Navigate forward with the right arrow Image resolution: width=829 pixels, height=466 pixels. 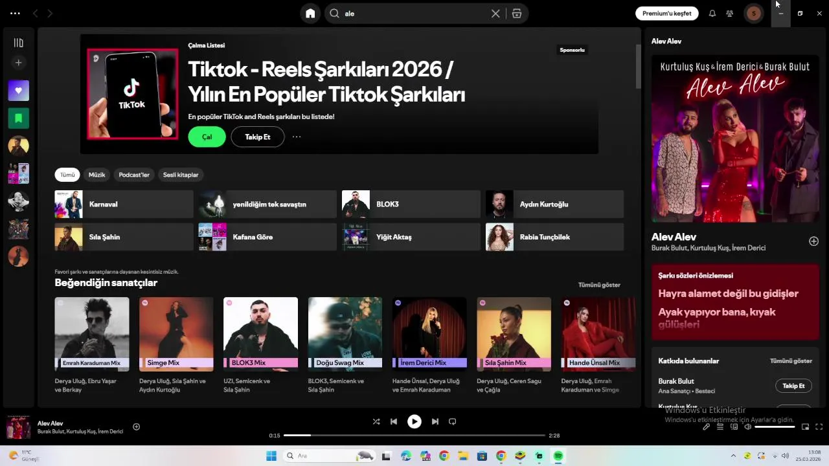[x=50, y=14]
